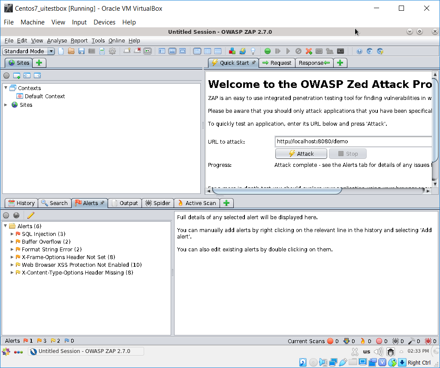Switch to the Spider tab

158,203
